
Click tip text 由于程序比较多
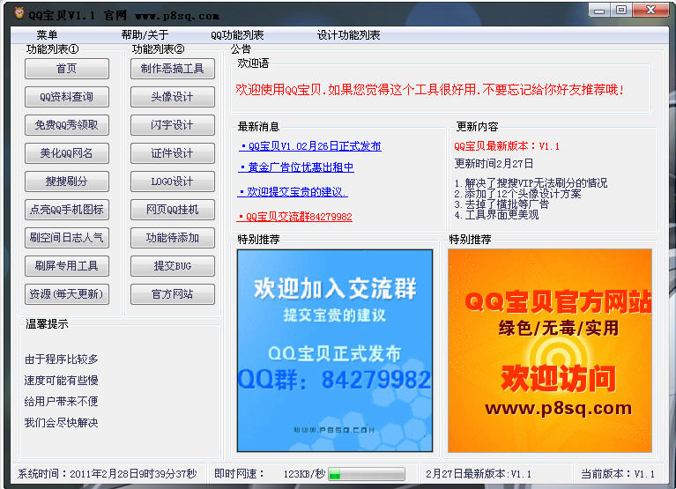pos(61,359)
